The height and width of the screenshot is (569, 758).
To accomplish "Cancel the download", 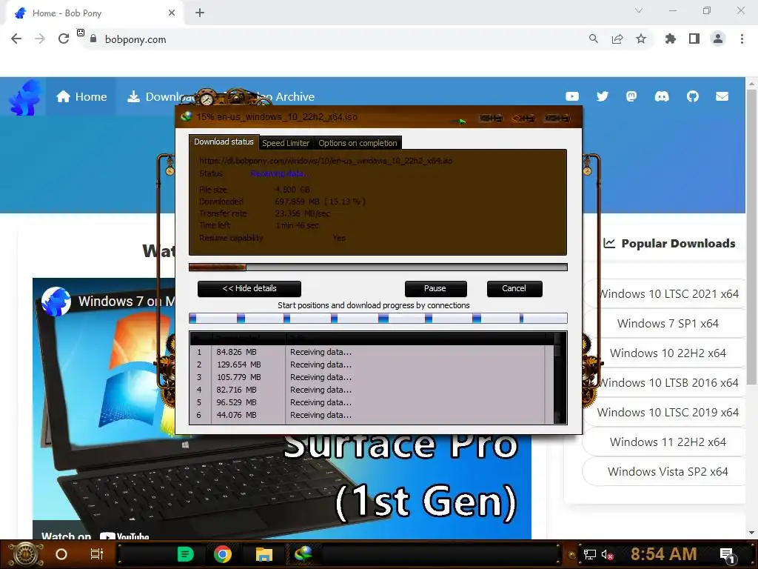I will (x=514, y=288).
